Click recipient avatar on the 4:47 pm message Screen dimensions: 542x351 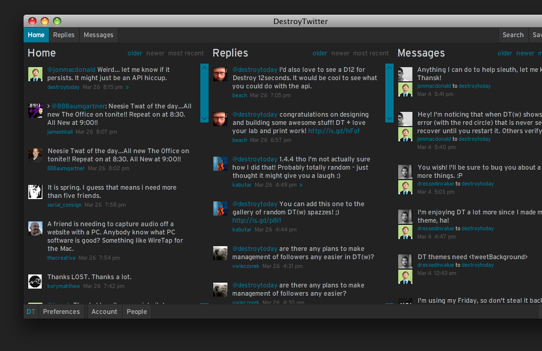click(405, 232)
